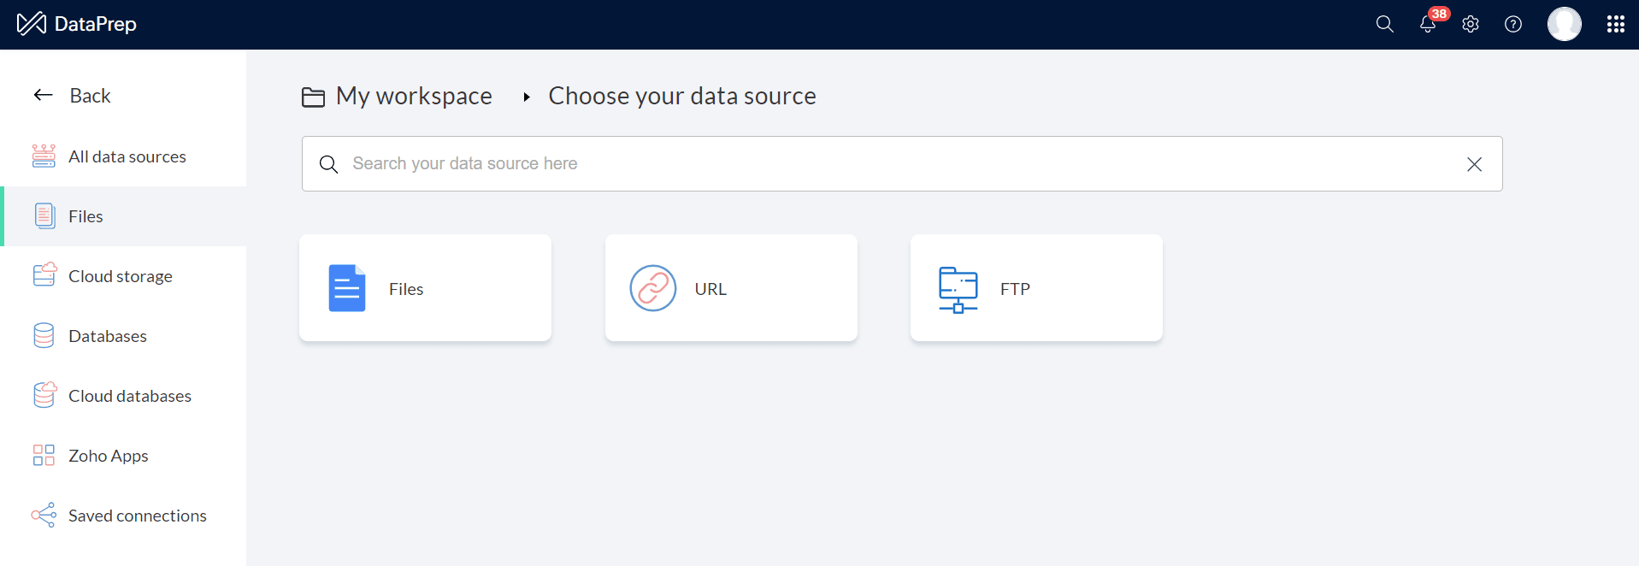Choose the Files data source card
1639x566 pixels.
click(425, 288)
